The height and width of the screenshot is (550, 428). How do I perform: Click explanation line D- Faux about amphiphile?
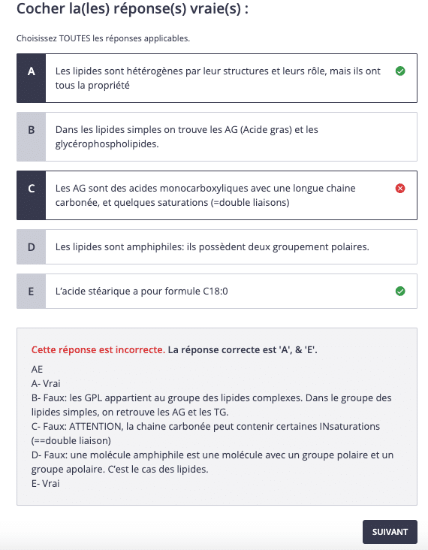coord(212,462)
